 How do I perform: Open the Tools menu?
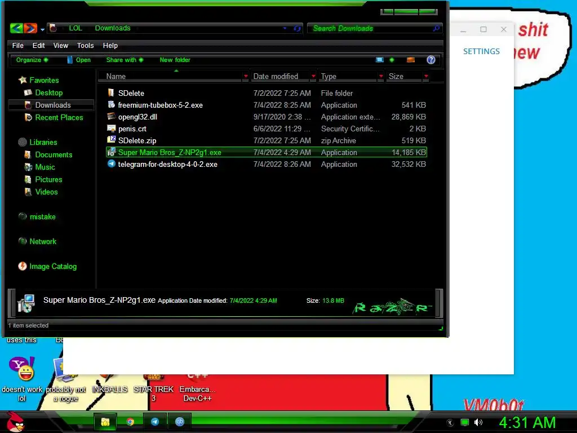tap(86, 45)
